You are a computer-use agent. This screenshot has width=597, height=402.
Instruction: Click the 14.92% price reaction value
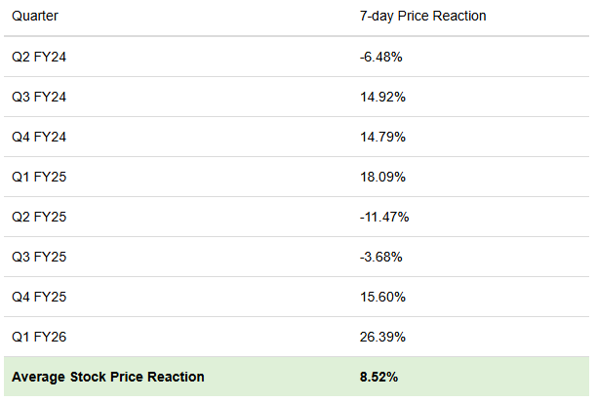click(x=380, y=98)
